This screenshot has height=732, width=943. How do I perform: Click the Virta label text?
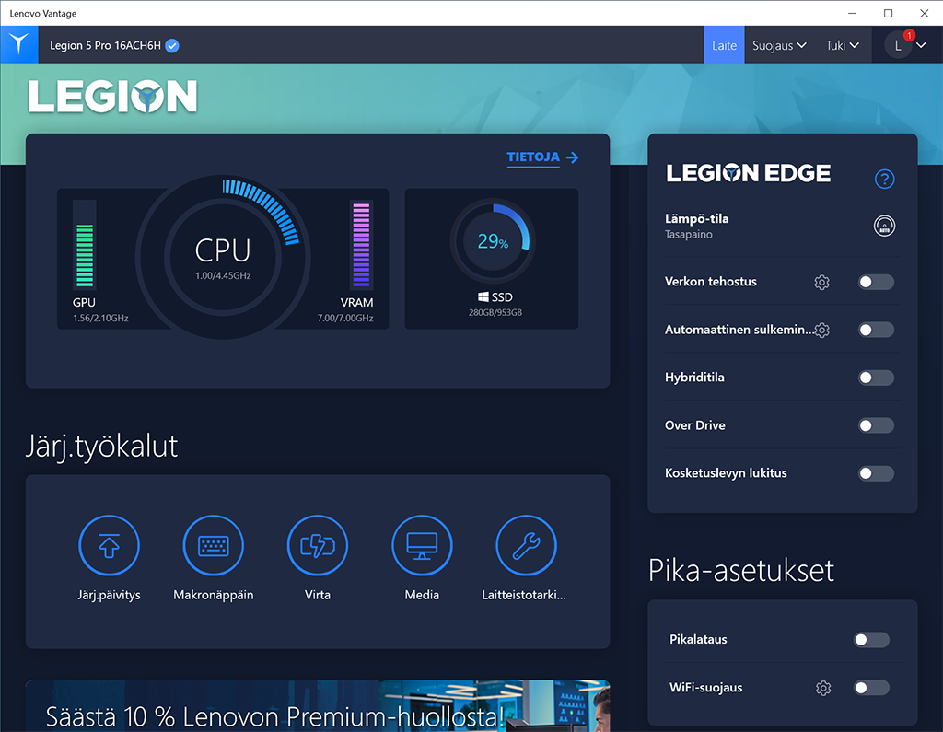pos(318,595)
